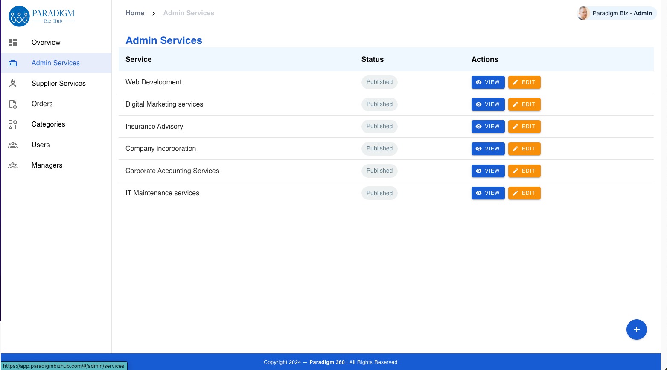The width and height of the screenshot is (667, 370).
Task: Click the admin profile avatar picture
Action: click(x=583, y=13)
